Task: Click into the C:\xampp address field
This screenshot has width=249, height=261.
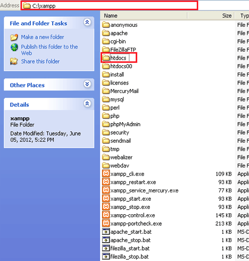Action: click(110, 5)
